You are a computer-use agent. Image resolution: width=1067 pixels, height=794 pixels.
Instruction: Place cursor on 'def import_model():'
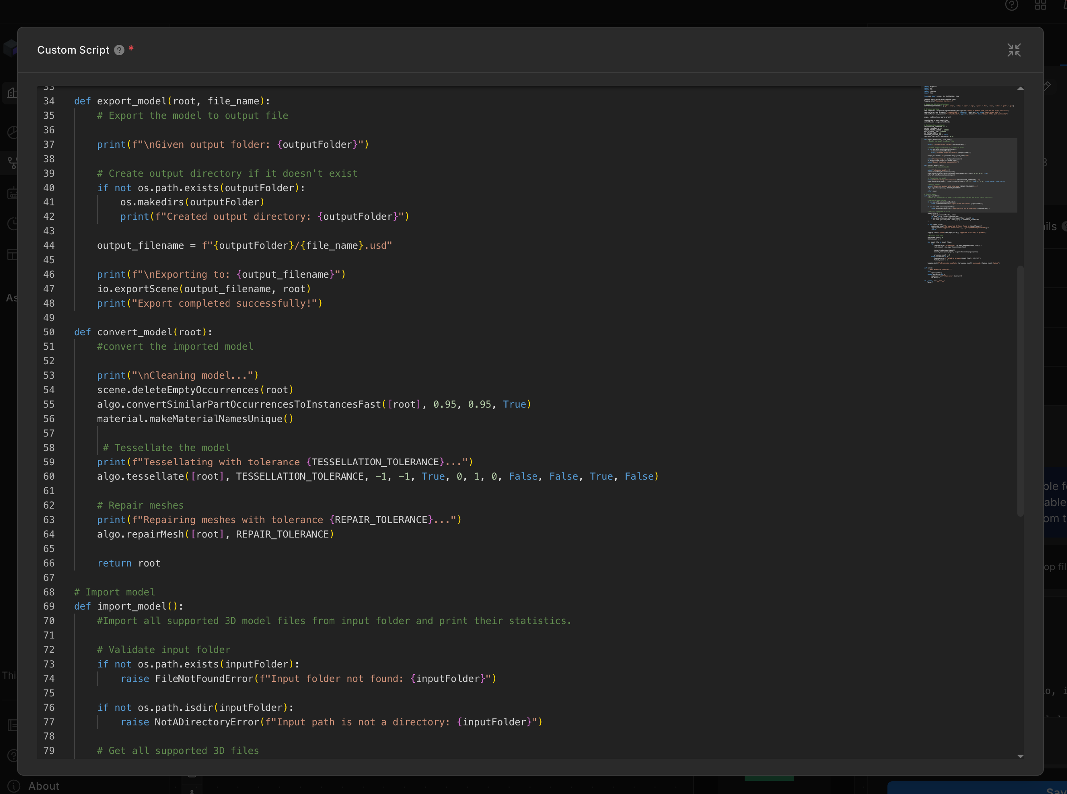click(x=128, y=606)
